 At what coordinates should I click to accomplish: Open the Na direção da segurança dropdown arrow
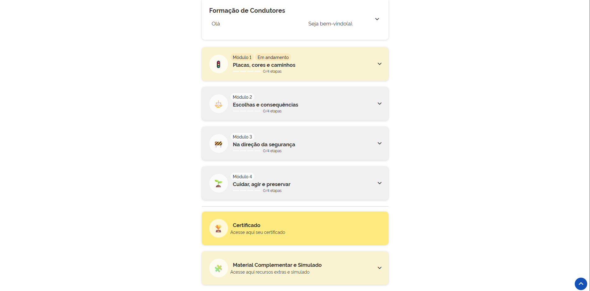(379, 143)
